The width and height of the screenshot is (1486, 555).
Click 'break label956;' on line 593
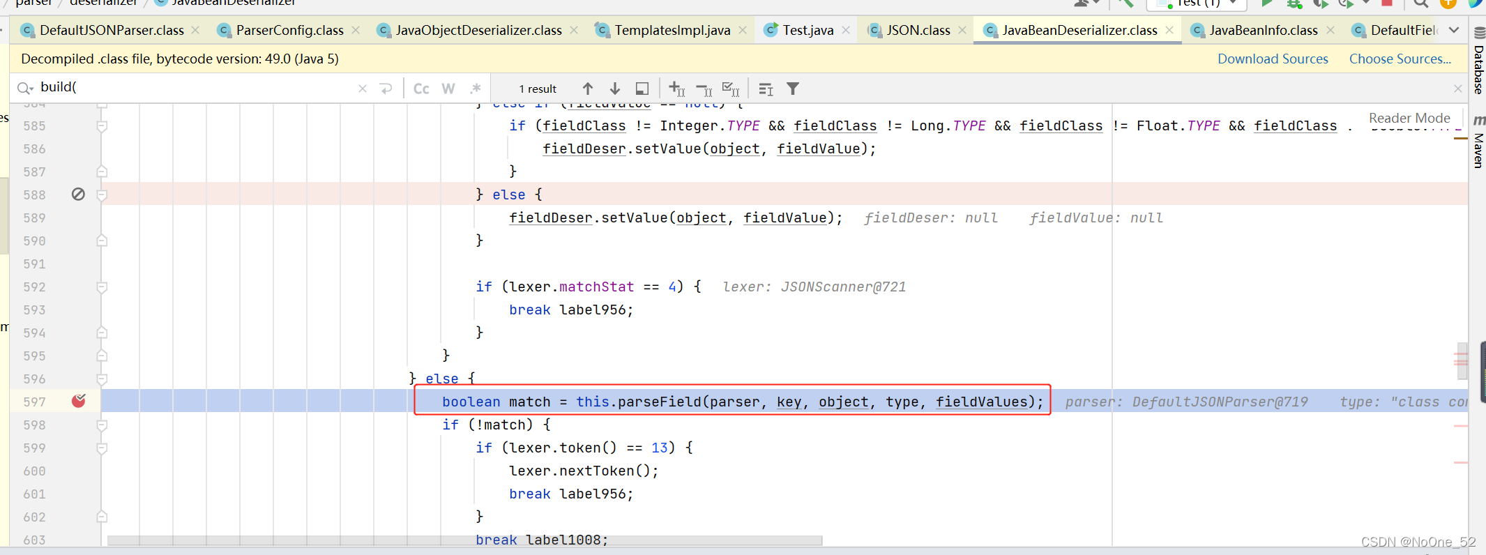click(571, 310)
